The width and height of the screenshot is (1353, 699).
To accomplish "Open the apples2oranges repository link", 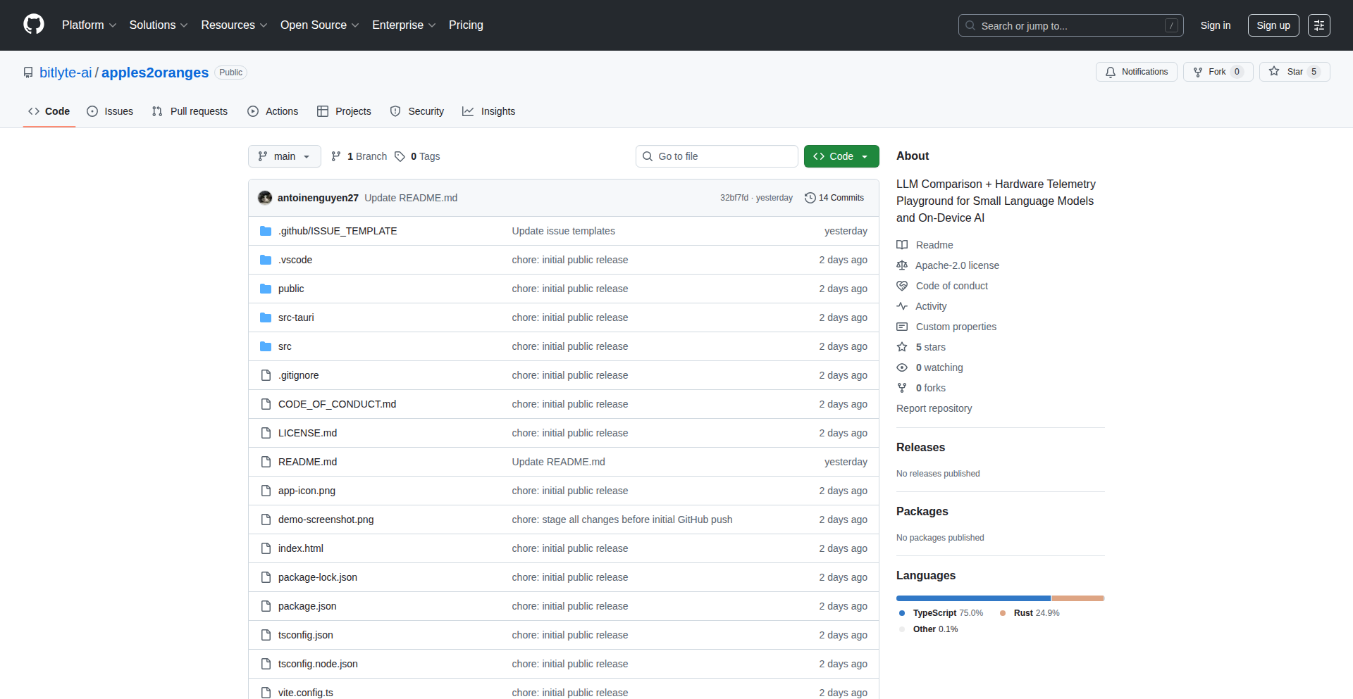I will (x=155, y=73).
